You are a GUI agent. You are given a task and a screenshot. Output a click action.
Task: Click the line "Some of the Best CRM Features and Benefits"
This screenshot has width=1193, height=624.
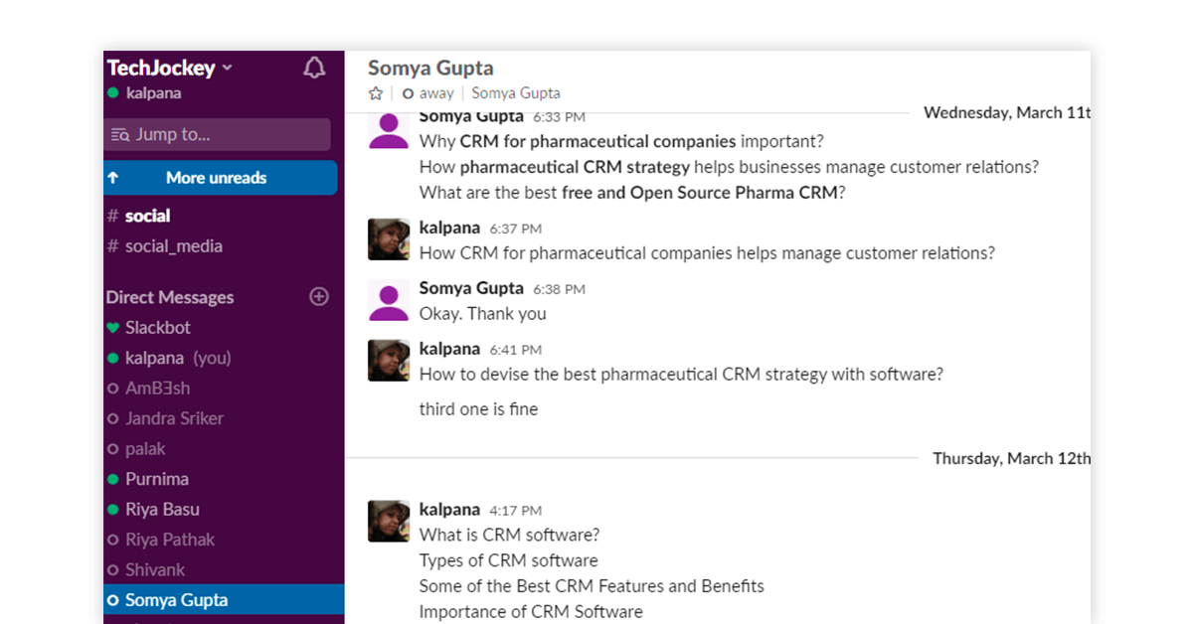coord(593,586)
